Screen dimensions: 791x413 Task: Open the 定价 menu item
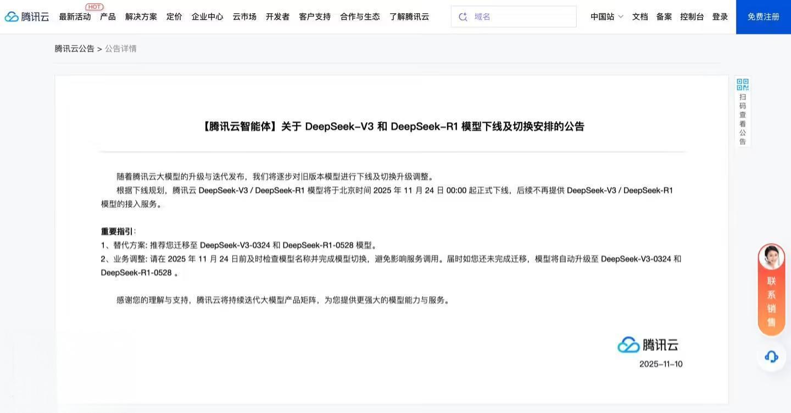point(174,17)
